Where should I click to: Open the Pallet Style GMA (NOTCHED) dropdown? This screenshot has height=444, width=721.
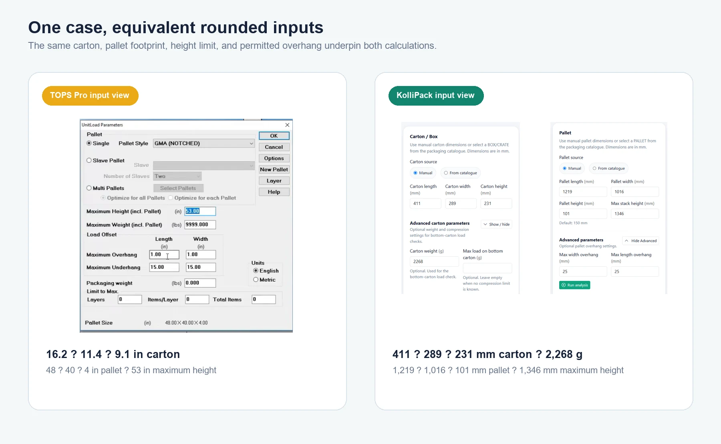pos(204,143)
